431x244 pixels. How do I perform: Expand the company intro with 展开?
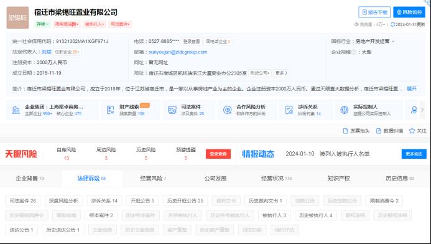click(412, 88)
